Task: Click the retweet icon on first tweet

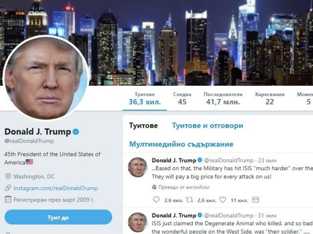Action: 189,199
